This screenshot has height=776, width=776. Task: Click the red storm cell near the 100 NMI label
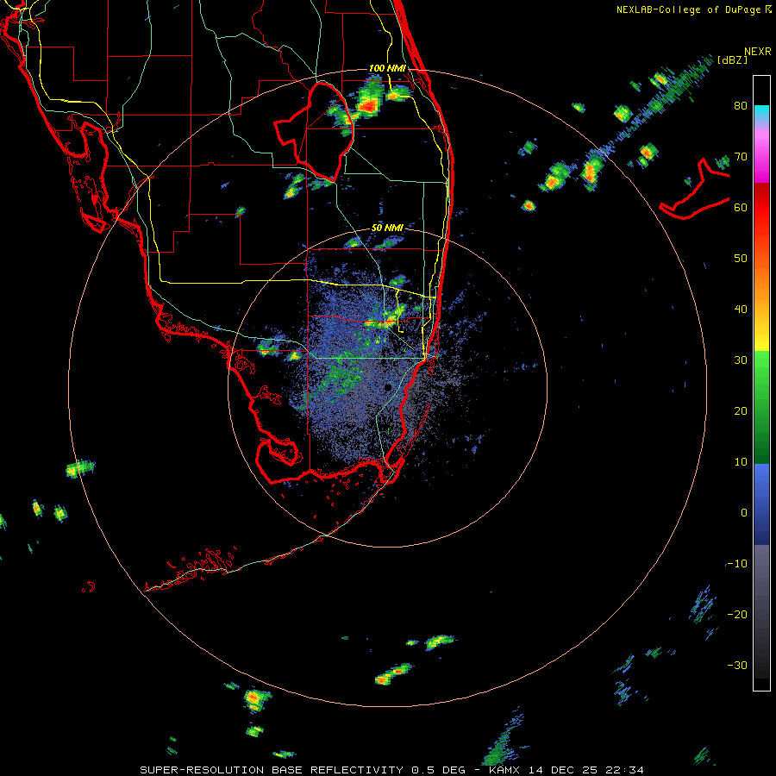(x=367, y=105)
